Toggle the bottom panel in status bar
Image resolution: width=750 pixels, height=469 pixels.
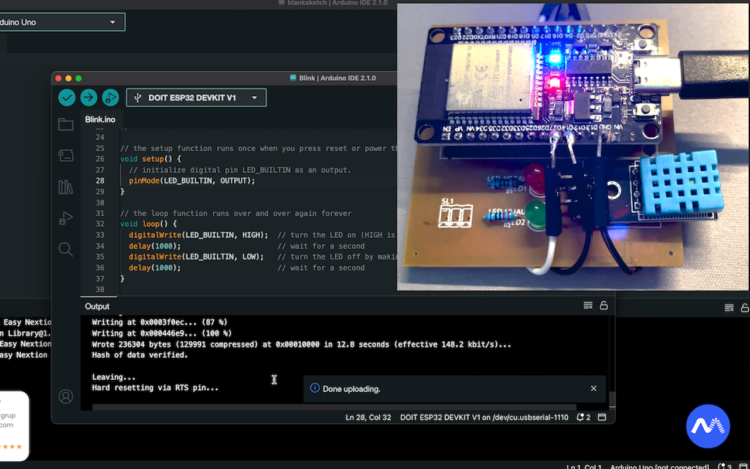(x=602, y=417)
